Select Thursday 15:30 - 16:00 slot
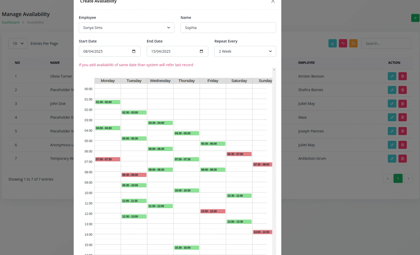 tap(187, 248)
